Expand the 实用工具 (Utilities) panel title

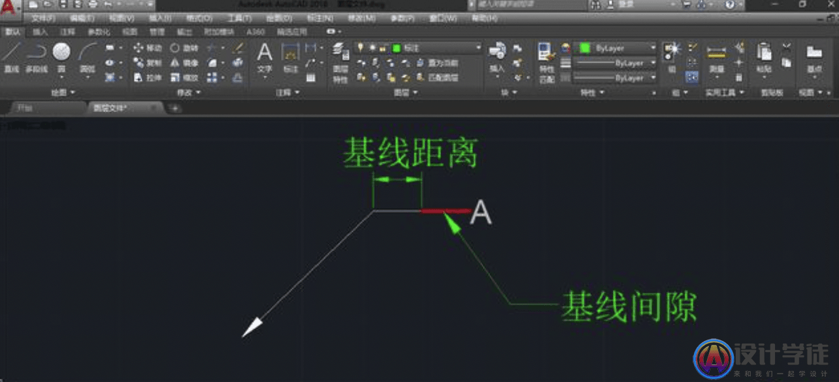(725, 93)
